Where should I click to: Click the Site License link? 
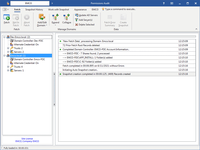point(27,139)
